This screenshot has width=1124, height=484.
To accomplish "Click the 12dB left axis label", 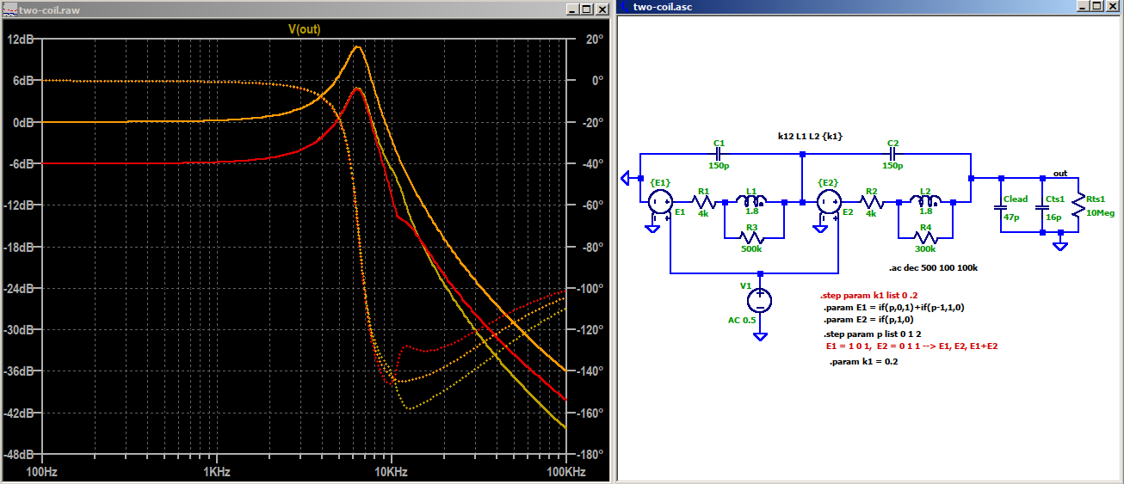I will click(20, 40).
